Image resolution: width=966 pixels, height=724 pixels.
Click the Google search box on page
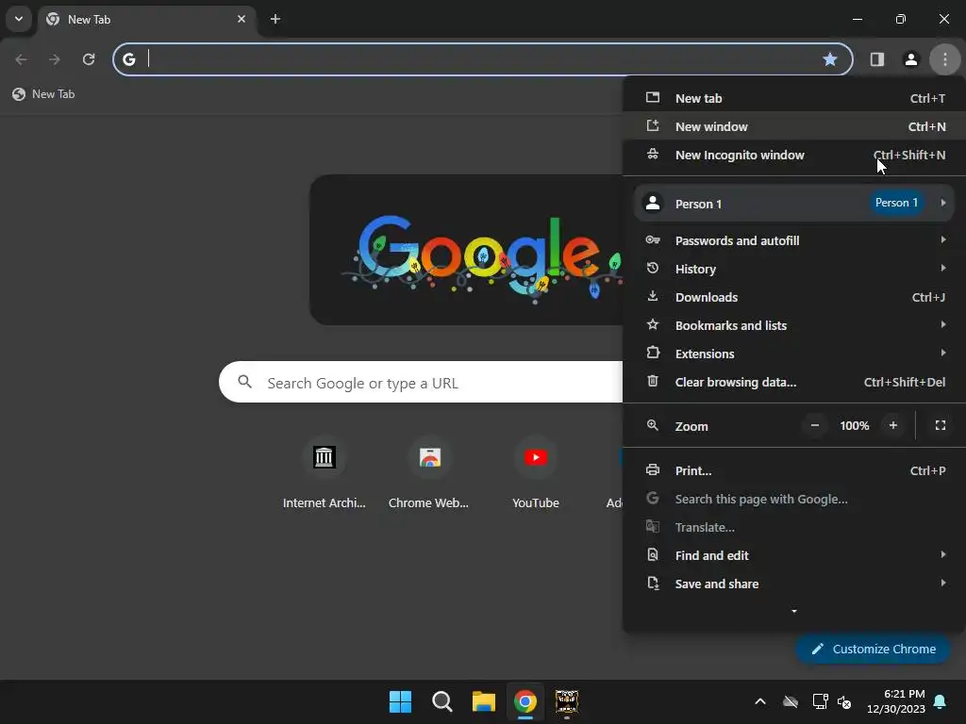421,383
